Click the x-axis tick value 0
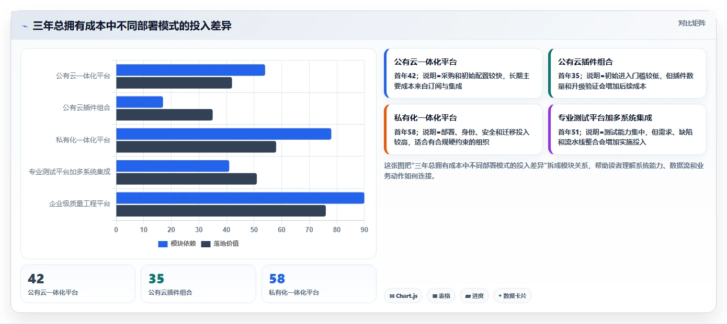This screenshot has width=727, height=324. tap(116, 230)
